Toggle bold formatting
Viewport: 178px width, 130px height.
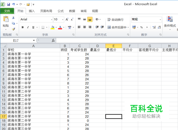click(22, 27)
